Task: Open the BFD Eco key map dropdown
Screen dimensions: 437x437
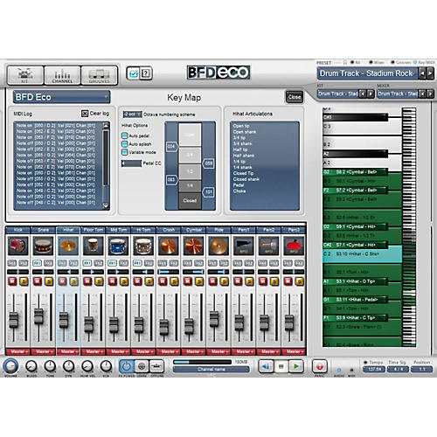Action: point(61,97)
